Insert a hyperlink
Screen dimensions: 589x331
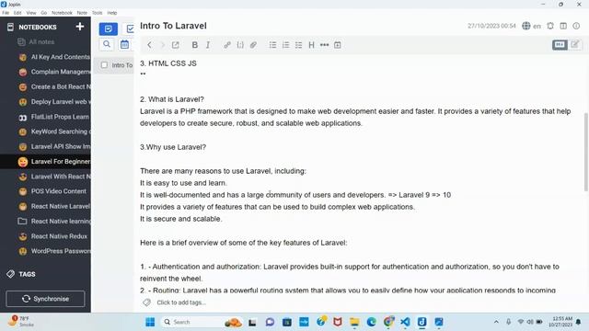point(227,45)
